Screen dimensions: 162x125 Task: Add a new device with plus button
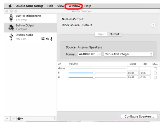[x=7, y=119]
